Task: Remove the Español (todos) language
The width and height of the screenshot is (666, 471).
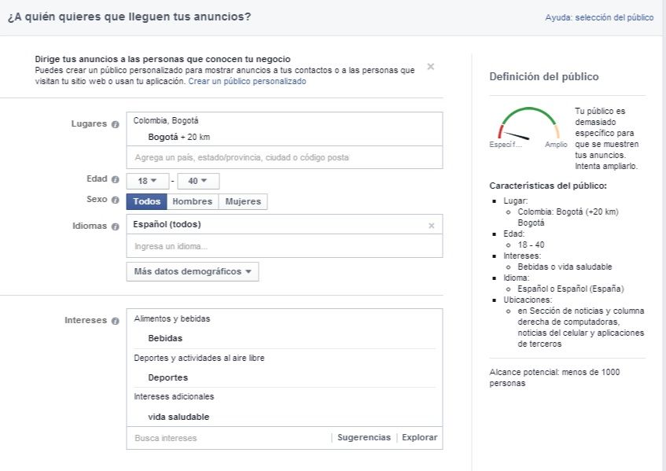Action: coord(431,226)
